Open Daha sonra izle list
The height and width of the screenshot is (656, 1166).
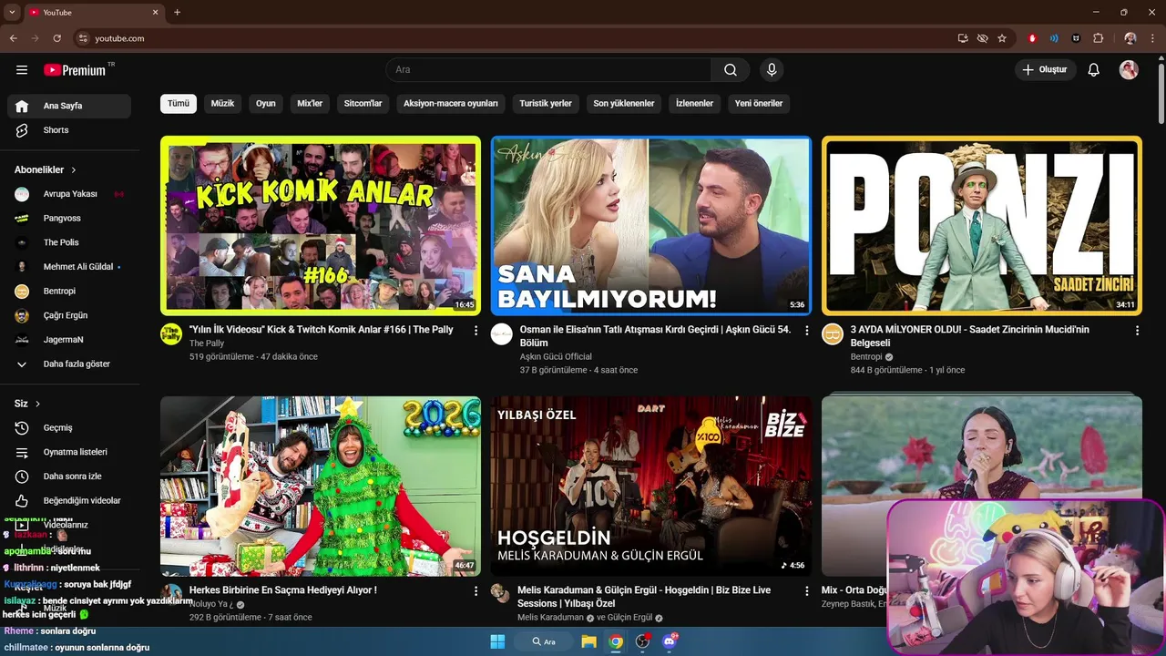tap(69, 477)
